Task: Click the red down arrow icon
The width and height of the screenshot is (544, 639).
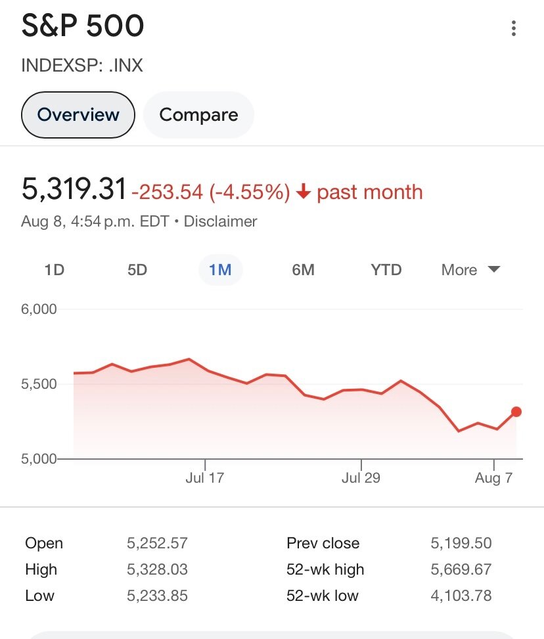Action: coord(303,192)
